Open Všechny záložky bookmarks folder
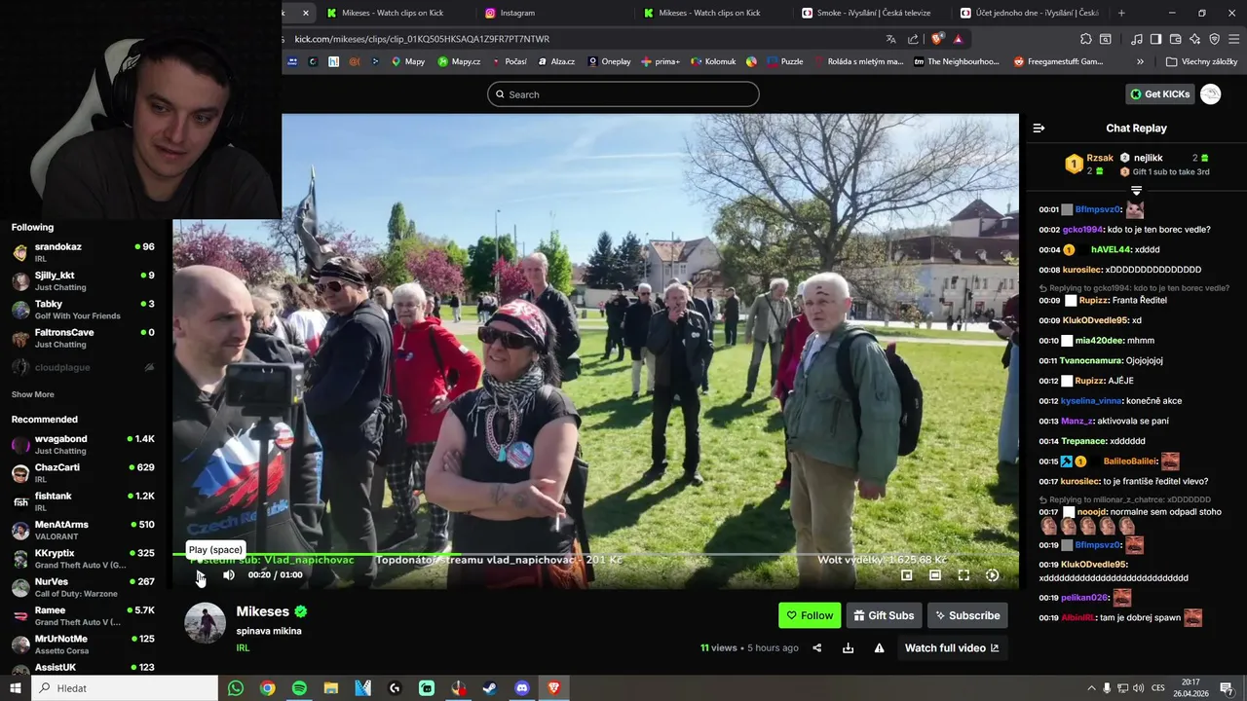This screenshot has height=701, width=1247. point(1202,61)
